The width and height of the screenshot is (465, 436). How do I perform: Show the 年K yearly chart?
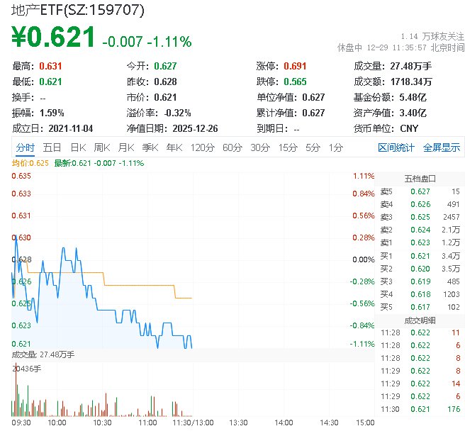pyautogui.click(x=174, y=147)
